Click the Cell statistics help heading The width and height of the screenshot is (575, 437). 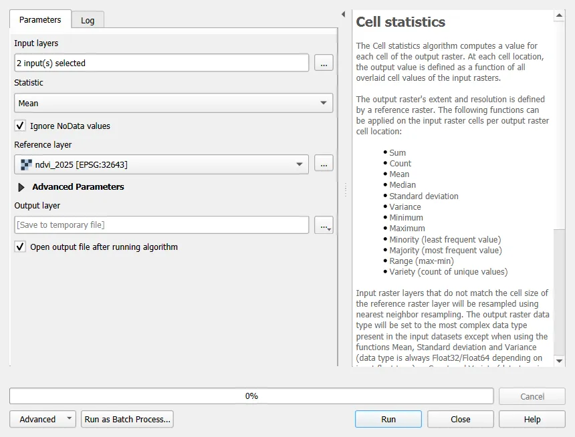pos(400,22)
